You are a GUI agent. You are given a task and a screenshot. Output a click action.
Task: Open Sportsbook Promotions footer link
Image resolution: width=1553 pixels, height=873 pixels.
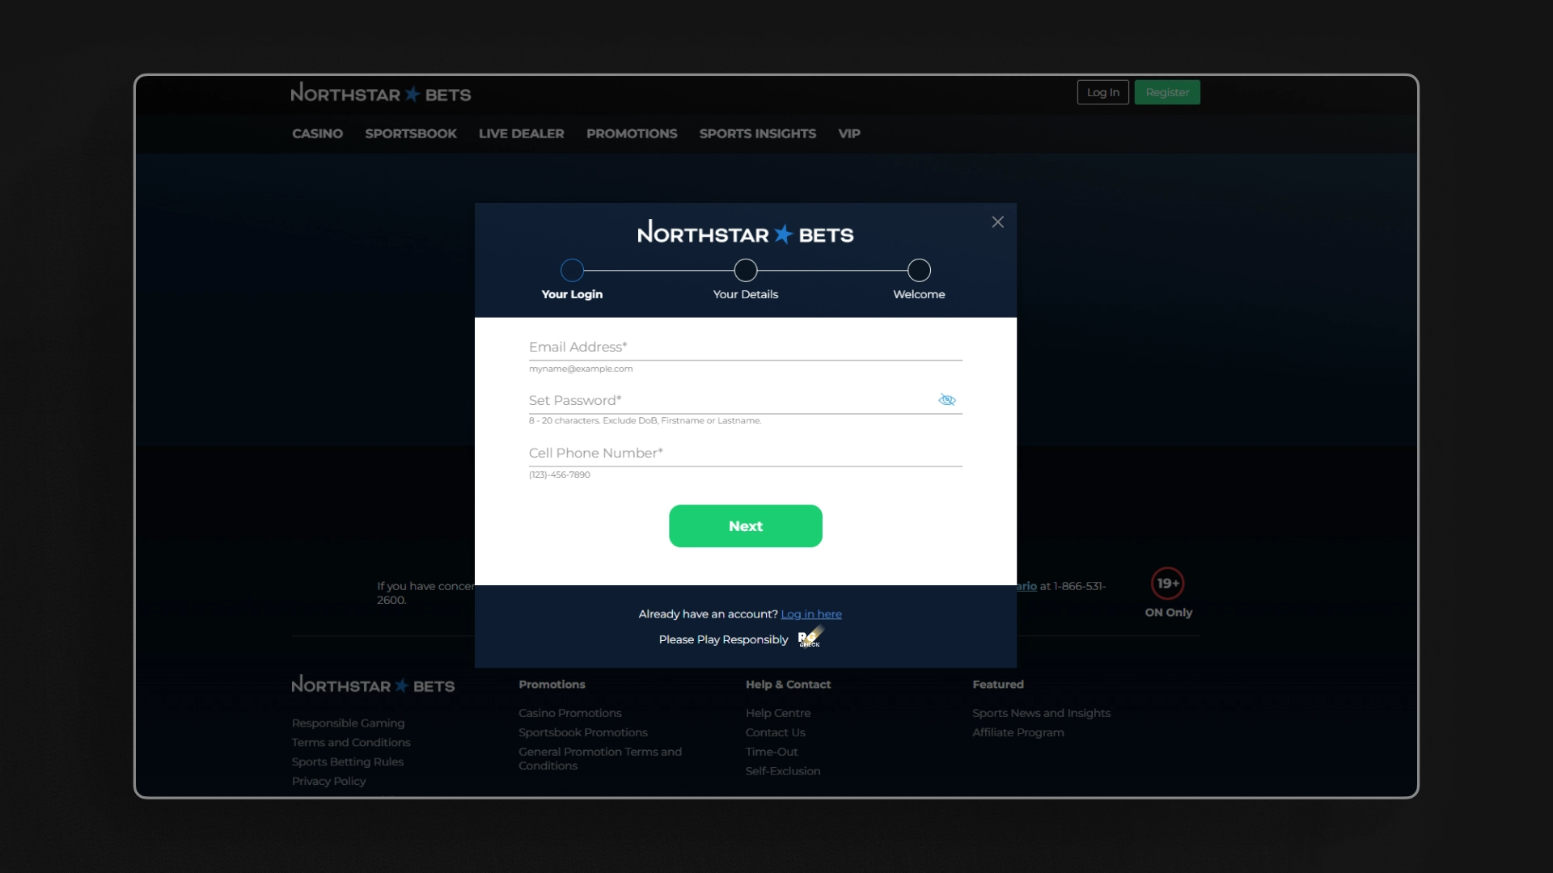tap(583, 733)
